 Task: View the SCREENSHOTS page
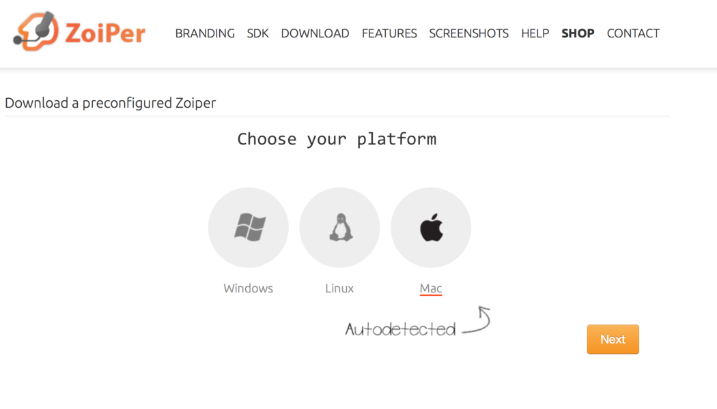(x=468, y=33)
